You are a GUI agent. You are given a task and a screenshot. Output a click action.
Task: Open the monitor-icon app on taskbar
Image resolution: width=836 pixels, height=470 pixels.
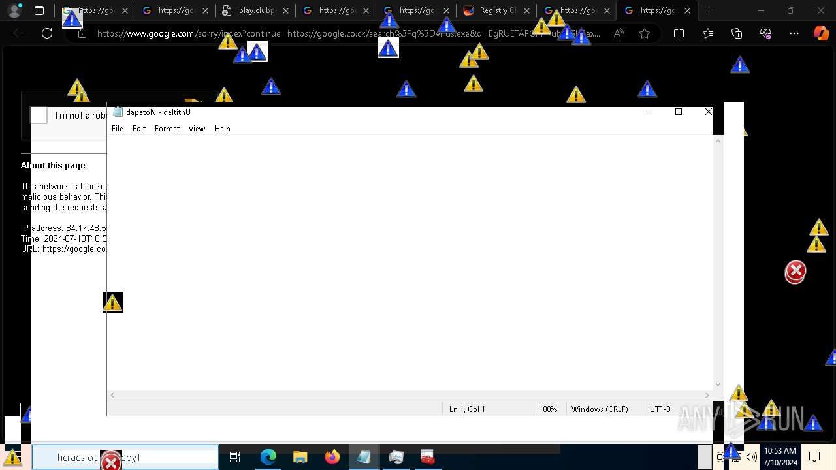(x=396, y=457)
